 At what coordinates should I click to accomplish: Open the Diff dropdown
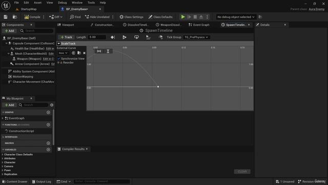click(x=56, y=17)
